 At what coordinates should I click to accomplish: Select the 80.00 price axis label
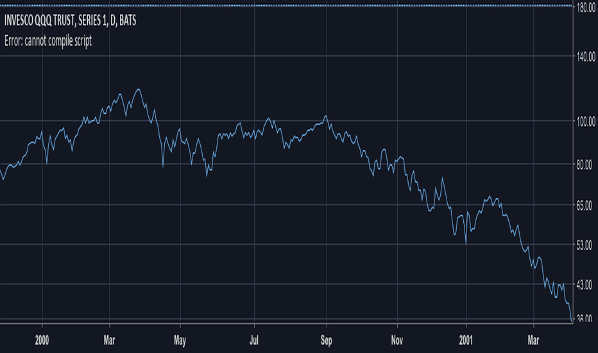(585, 165)
